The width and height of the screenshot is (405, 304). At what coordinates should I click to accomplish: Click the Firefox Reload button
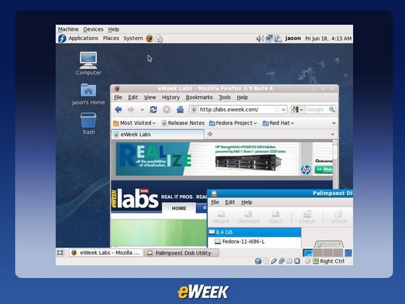point(153,110)
